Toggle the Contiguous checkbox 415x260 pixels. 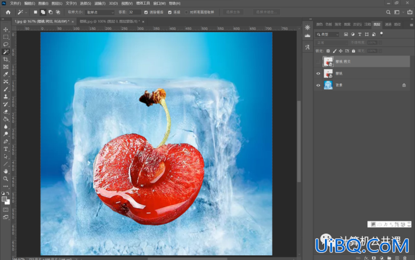click(170, 12)
